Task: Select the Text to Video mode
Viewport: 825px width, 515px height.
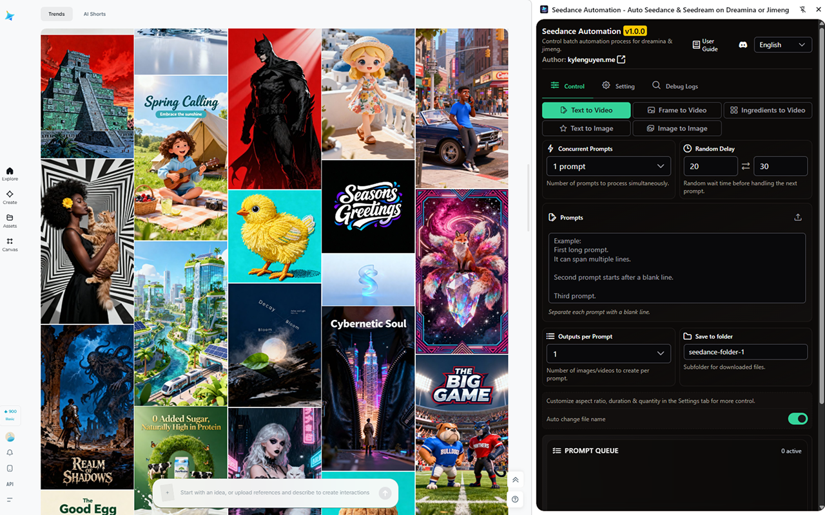Action: coord(587,110)
